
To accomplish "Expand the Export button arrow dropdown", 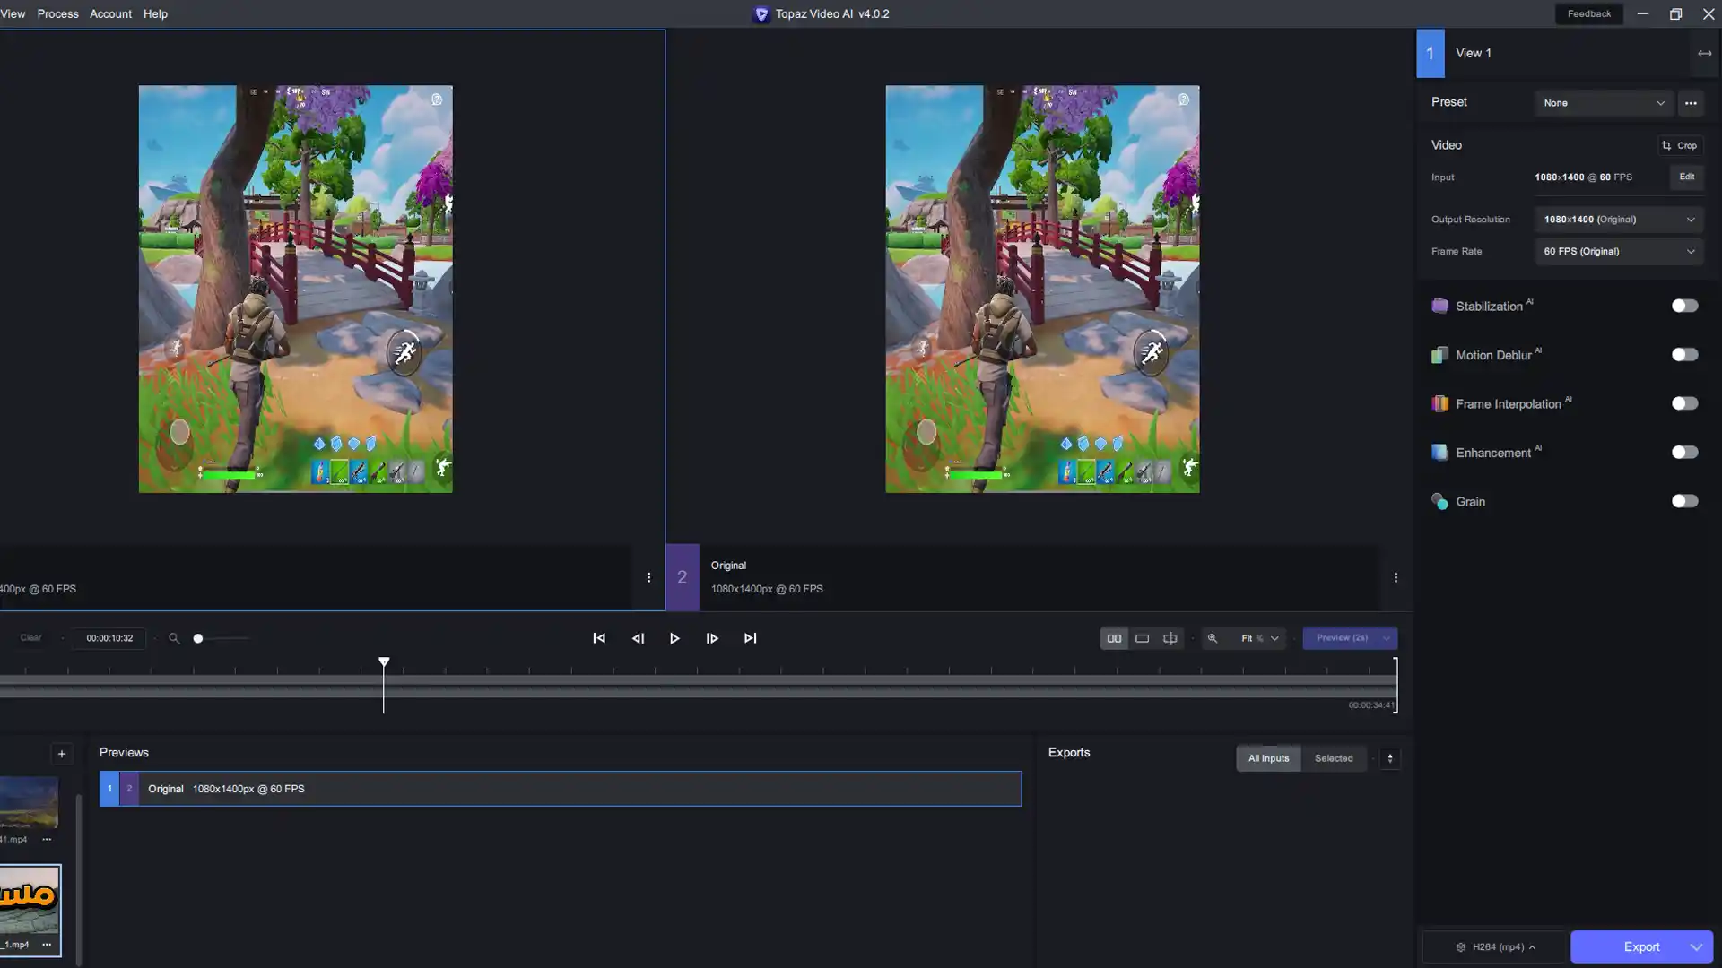I will coord(1696,946).
